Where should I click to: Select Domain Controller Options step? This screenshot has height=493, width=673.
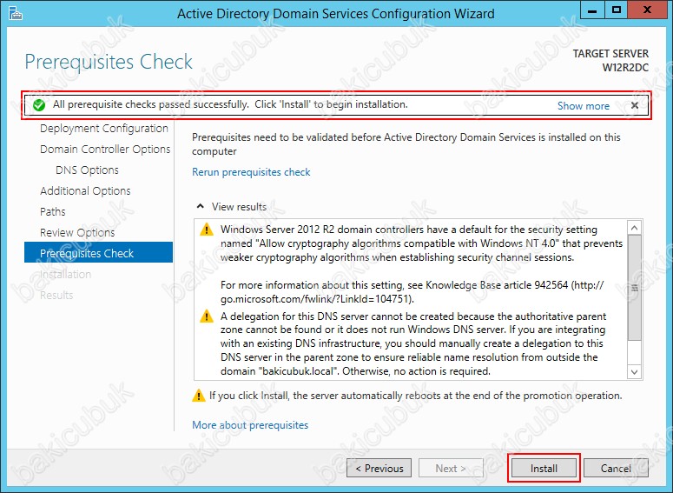tap(105, 150)
